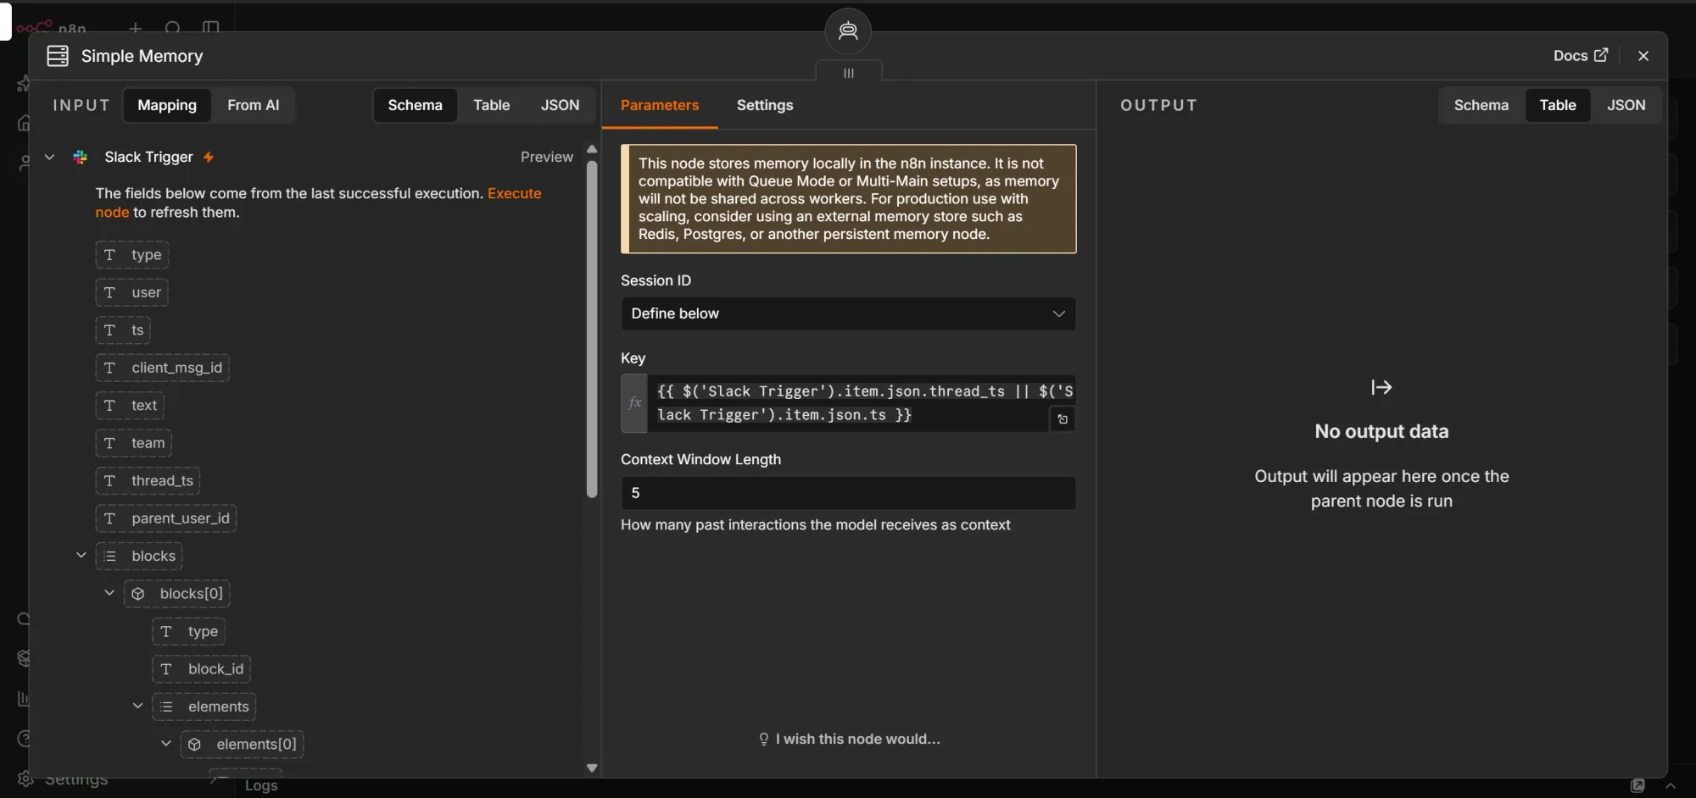Switch output to Schema view
The image size is (1696, 798).
(x=1481, y=105)
